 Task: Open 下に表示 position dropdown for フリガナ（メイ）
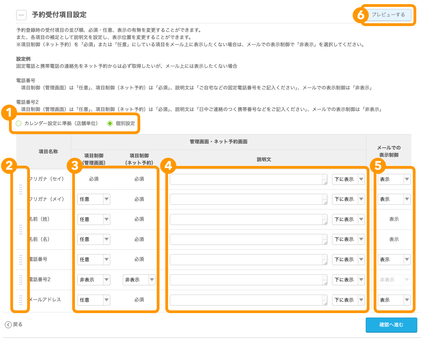(x=348, y=199)
